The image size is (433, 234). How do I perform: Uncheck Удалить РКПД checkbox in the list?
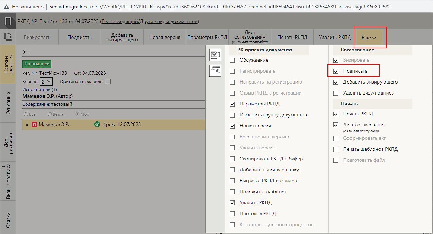[x=232, y=203]
